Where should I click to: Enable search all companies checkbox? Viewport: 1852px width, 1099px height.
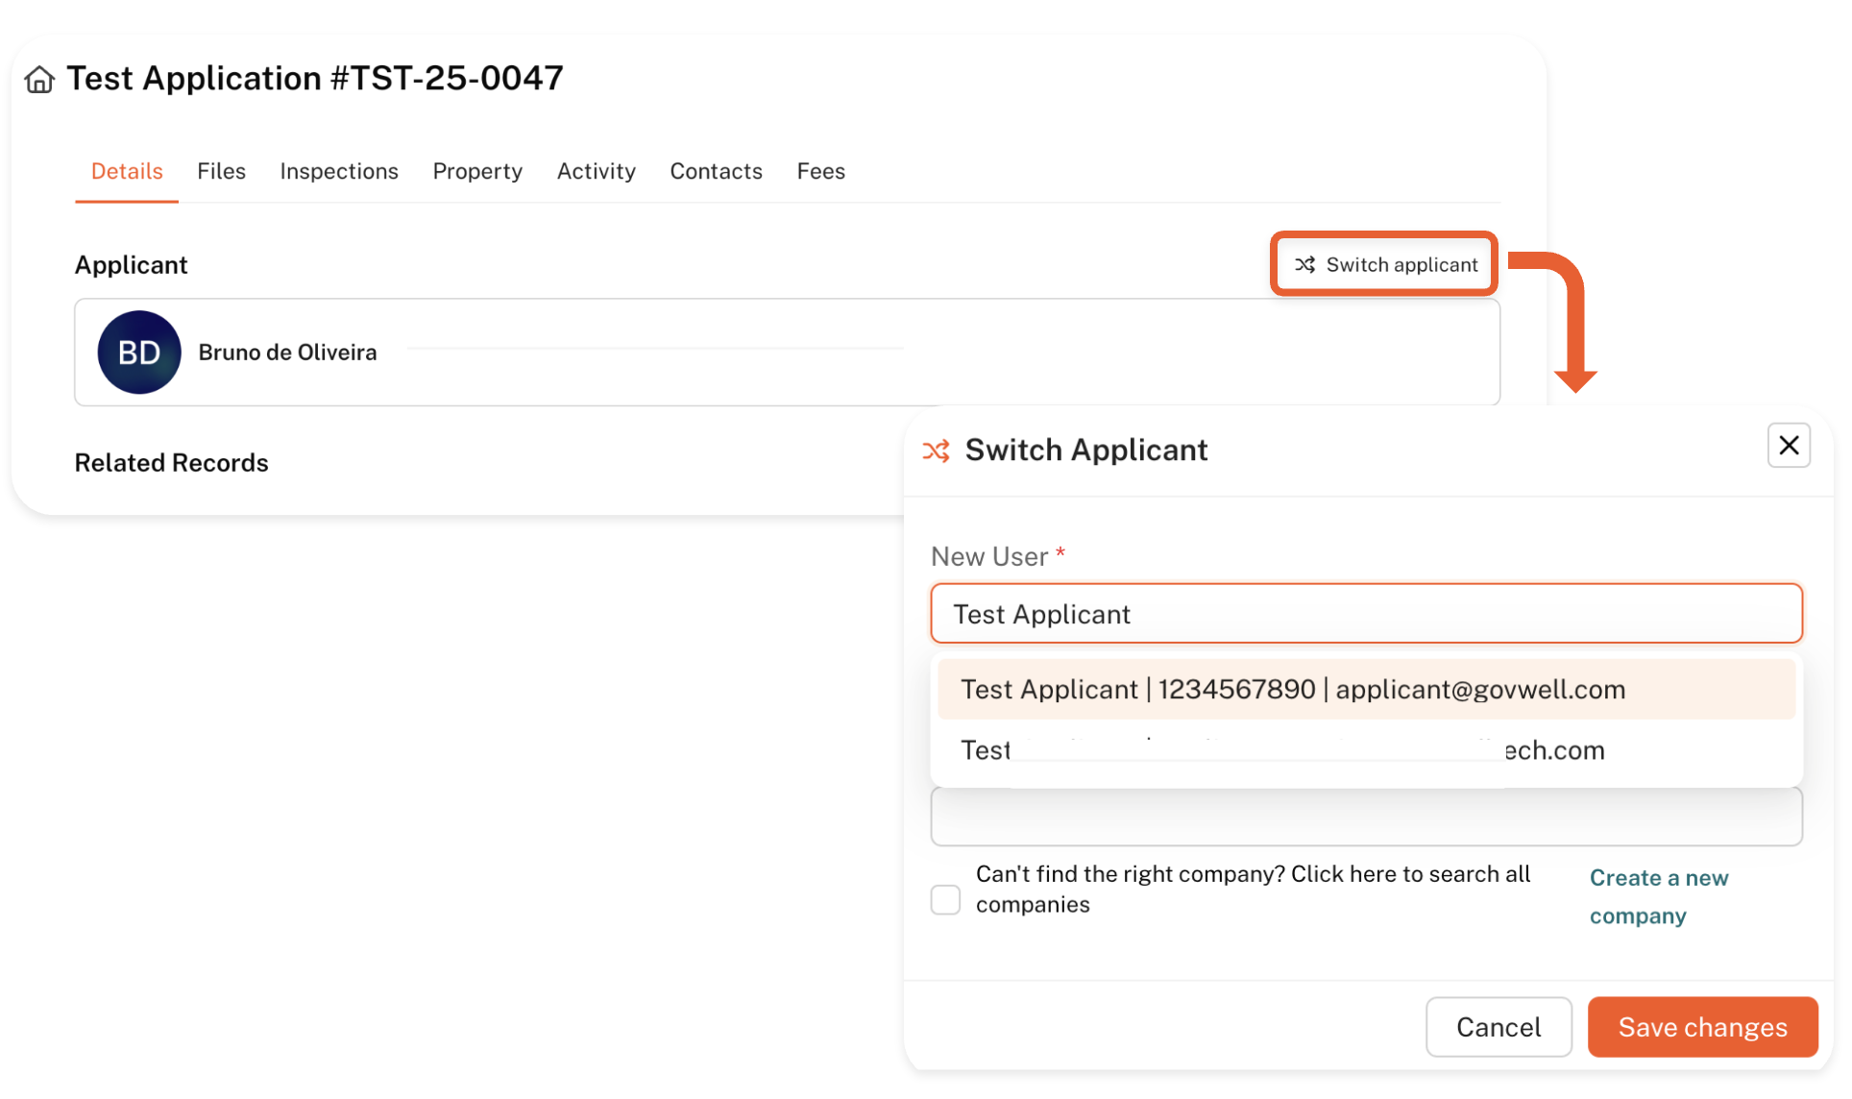(x=945, y=900)
